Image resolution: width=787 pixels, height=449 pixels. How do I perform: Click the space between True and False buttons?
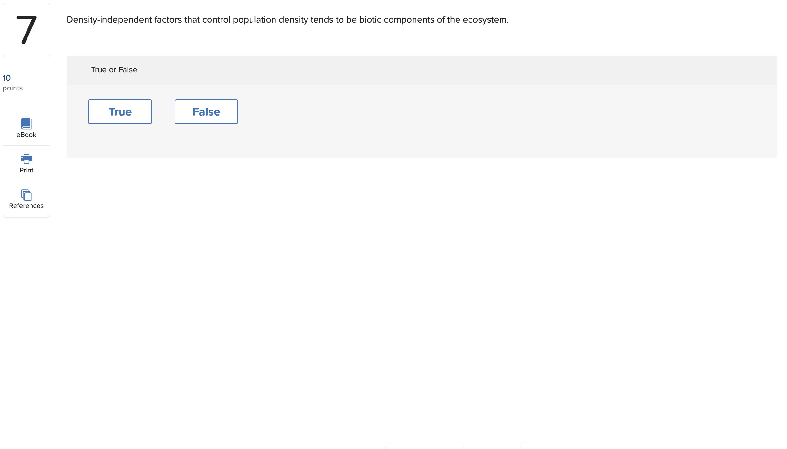(x=163, y=112)
